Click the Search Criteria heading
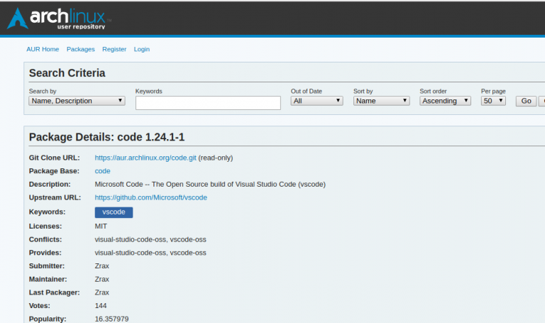This screenshot has width=545, height=323. coord(67,73)
